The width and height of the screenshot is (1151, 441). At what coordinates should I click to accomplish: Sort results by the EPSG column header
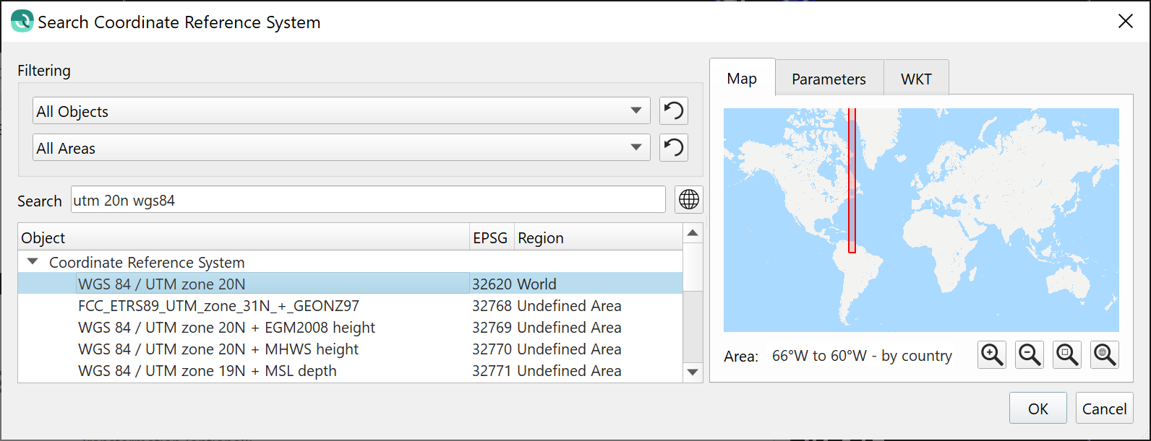(490, 237)
